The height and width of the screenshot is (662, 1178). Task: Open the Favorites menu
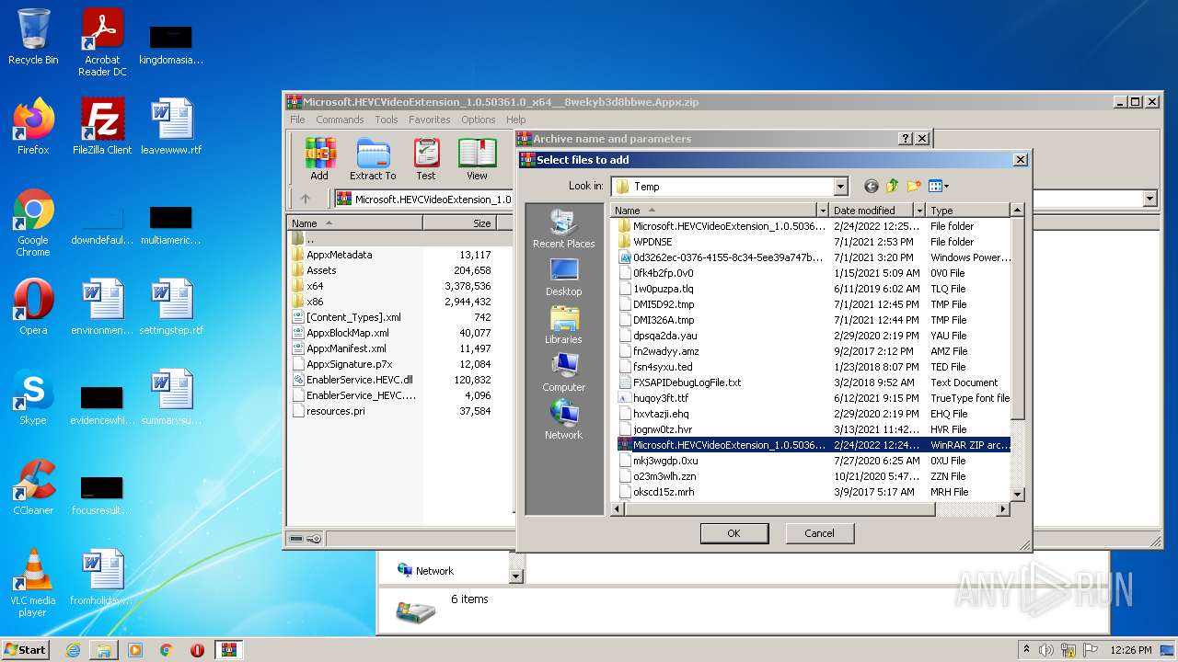430,120
